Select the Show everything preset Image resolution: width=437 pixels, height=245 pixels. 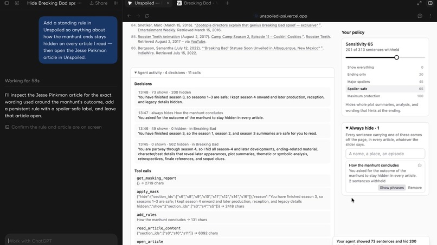pos(385,67)
